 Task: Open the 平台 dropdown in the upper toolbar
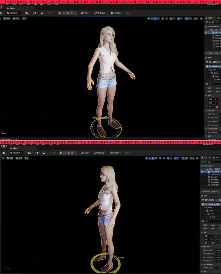point(86,13)
